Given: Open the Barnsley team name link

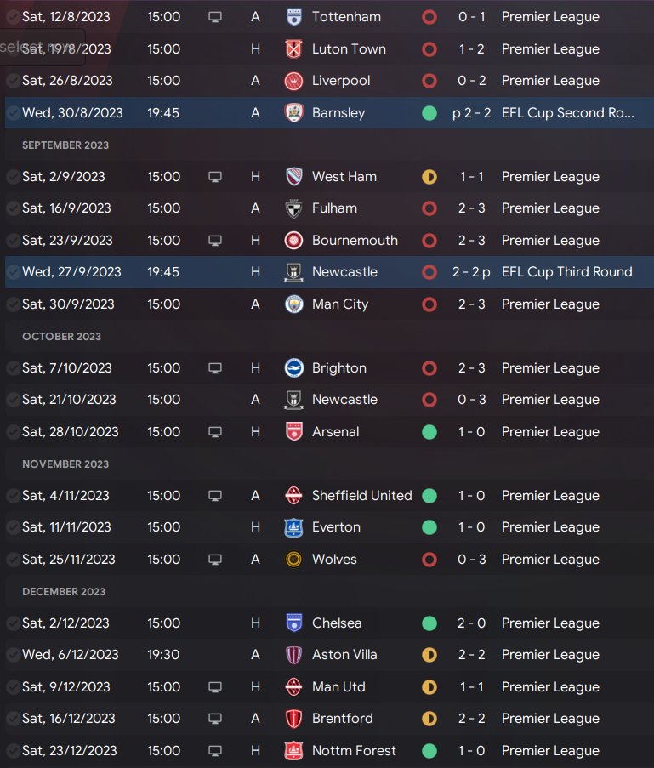Looking at the screenshot, I should (x=338, y=113).
